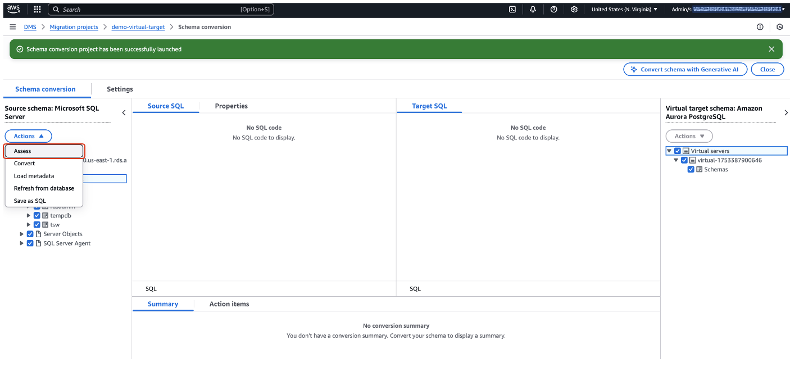This screenshot has height=371, width=790.
Task: Click the virtual-1753387900646 server icon
Action: tap(693, 160)
